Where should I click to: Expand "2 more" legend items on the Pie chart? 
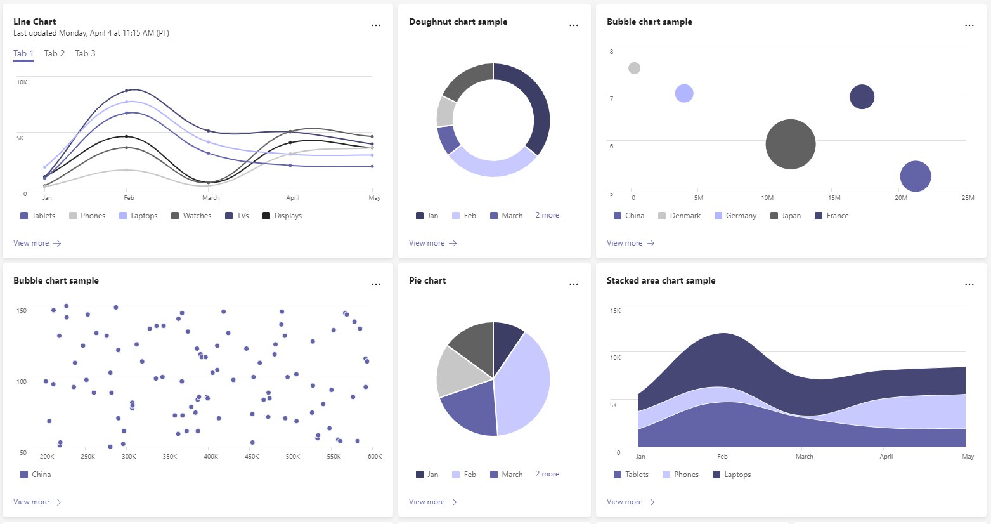547,474
